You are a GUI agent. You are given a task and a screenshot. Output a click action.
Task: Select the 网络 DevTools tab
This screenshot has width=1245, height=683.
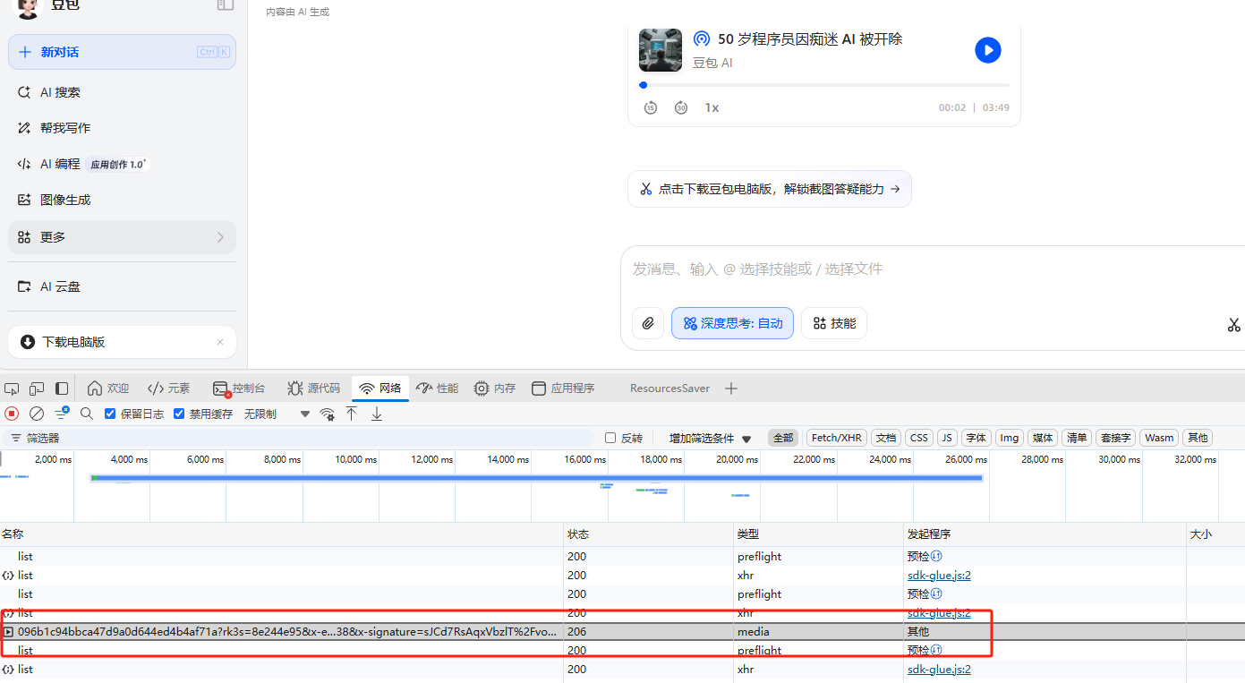(380, 388)
